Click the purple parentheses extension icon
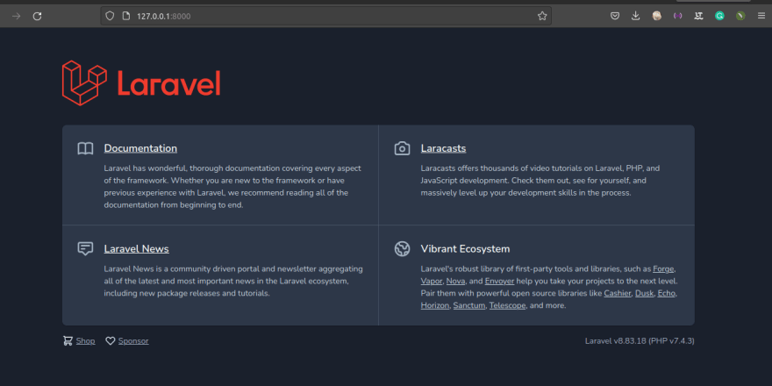The image size is (772, 386). [678, 17]
